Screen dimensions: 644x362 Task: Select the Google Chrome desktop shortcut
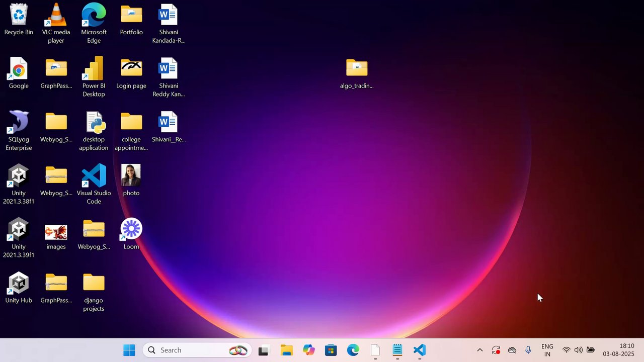[19, 74]
